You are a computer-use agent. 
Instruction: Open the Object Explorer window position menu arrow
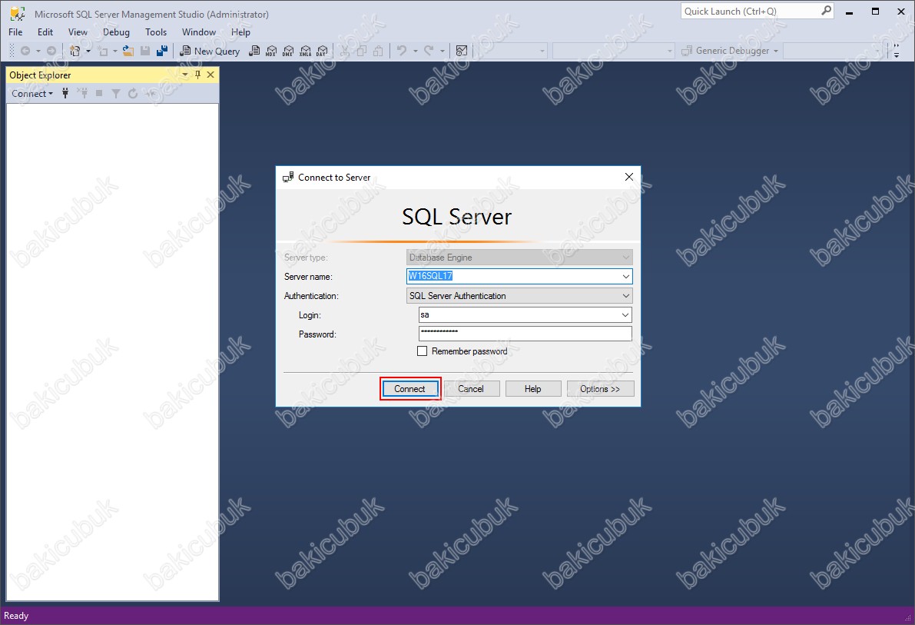(x=185, y=75)
